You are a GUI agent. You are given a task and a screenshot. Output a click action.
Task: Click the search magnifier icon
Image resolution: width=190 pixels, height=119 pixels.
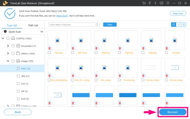coord(97,25)
